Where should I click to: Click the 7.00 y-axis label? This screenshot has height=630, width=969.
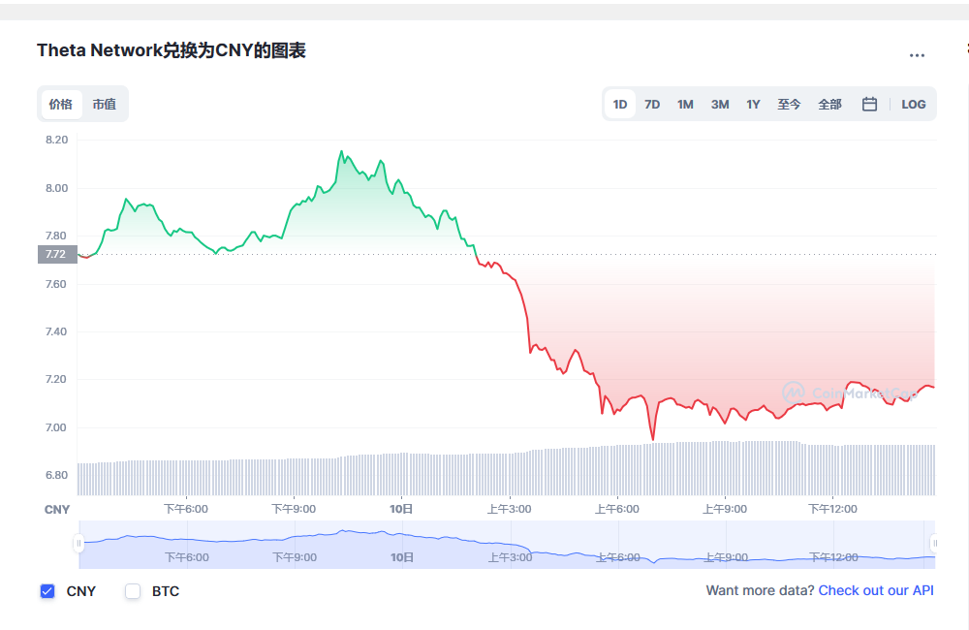pyautogui.click(x=57, y=427)
